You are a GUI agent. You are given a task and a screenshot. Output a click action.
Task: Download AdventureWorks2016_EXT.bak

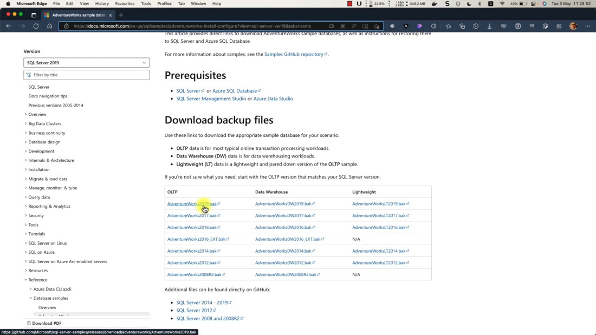[x=196, y=239]
